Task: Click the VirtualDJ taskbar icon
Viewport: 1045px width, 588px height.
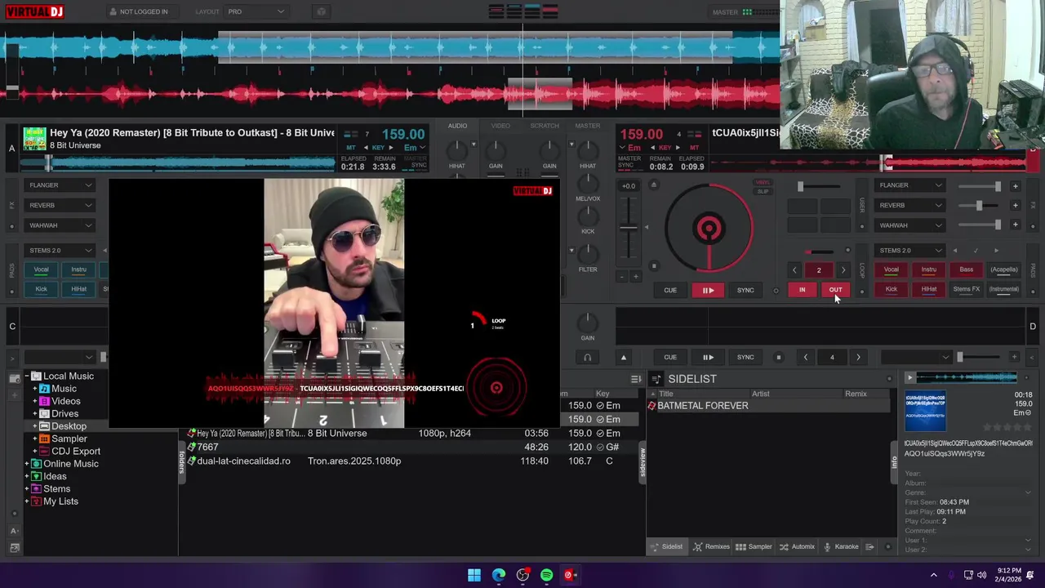Action: pyautogui.click(x=569, y=575)
